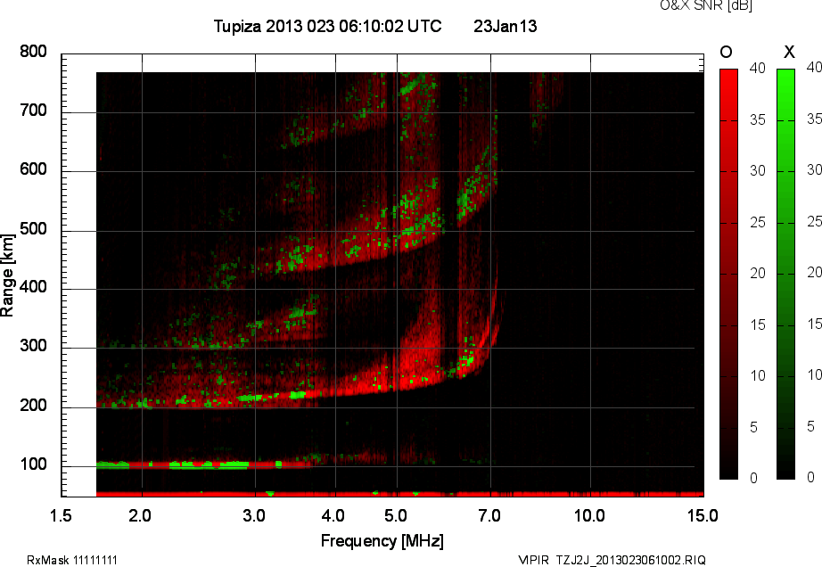The image size is (822, 567).
Task: Click the 15.0 frequency axis tick label
Action: [x=703, y=515]
